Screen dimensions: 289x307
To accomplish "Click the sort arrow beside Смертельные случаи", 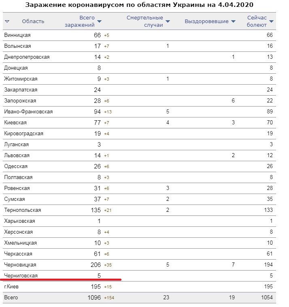I will coord(168,21).
